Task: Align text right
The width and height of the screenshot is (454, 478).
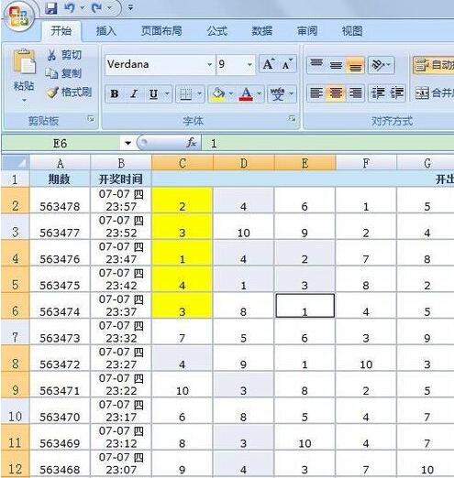Action: point(355,92)
